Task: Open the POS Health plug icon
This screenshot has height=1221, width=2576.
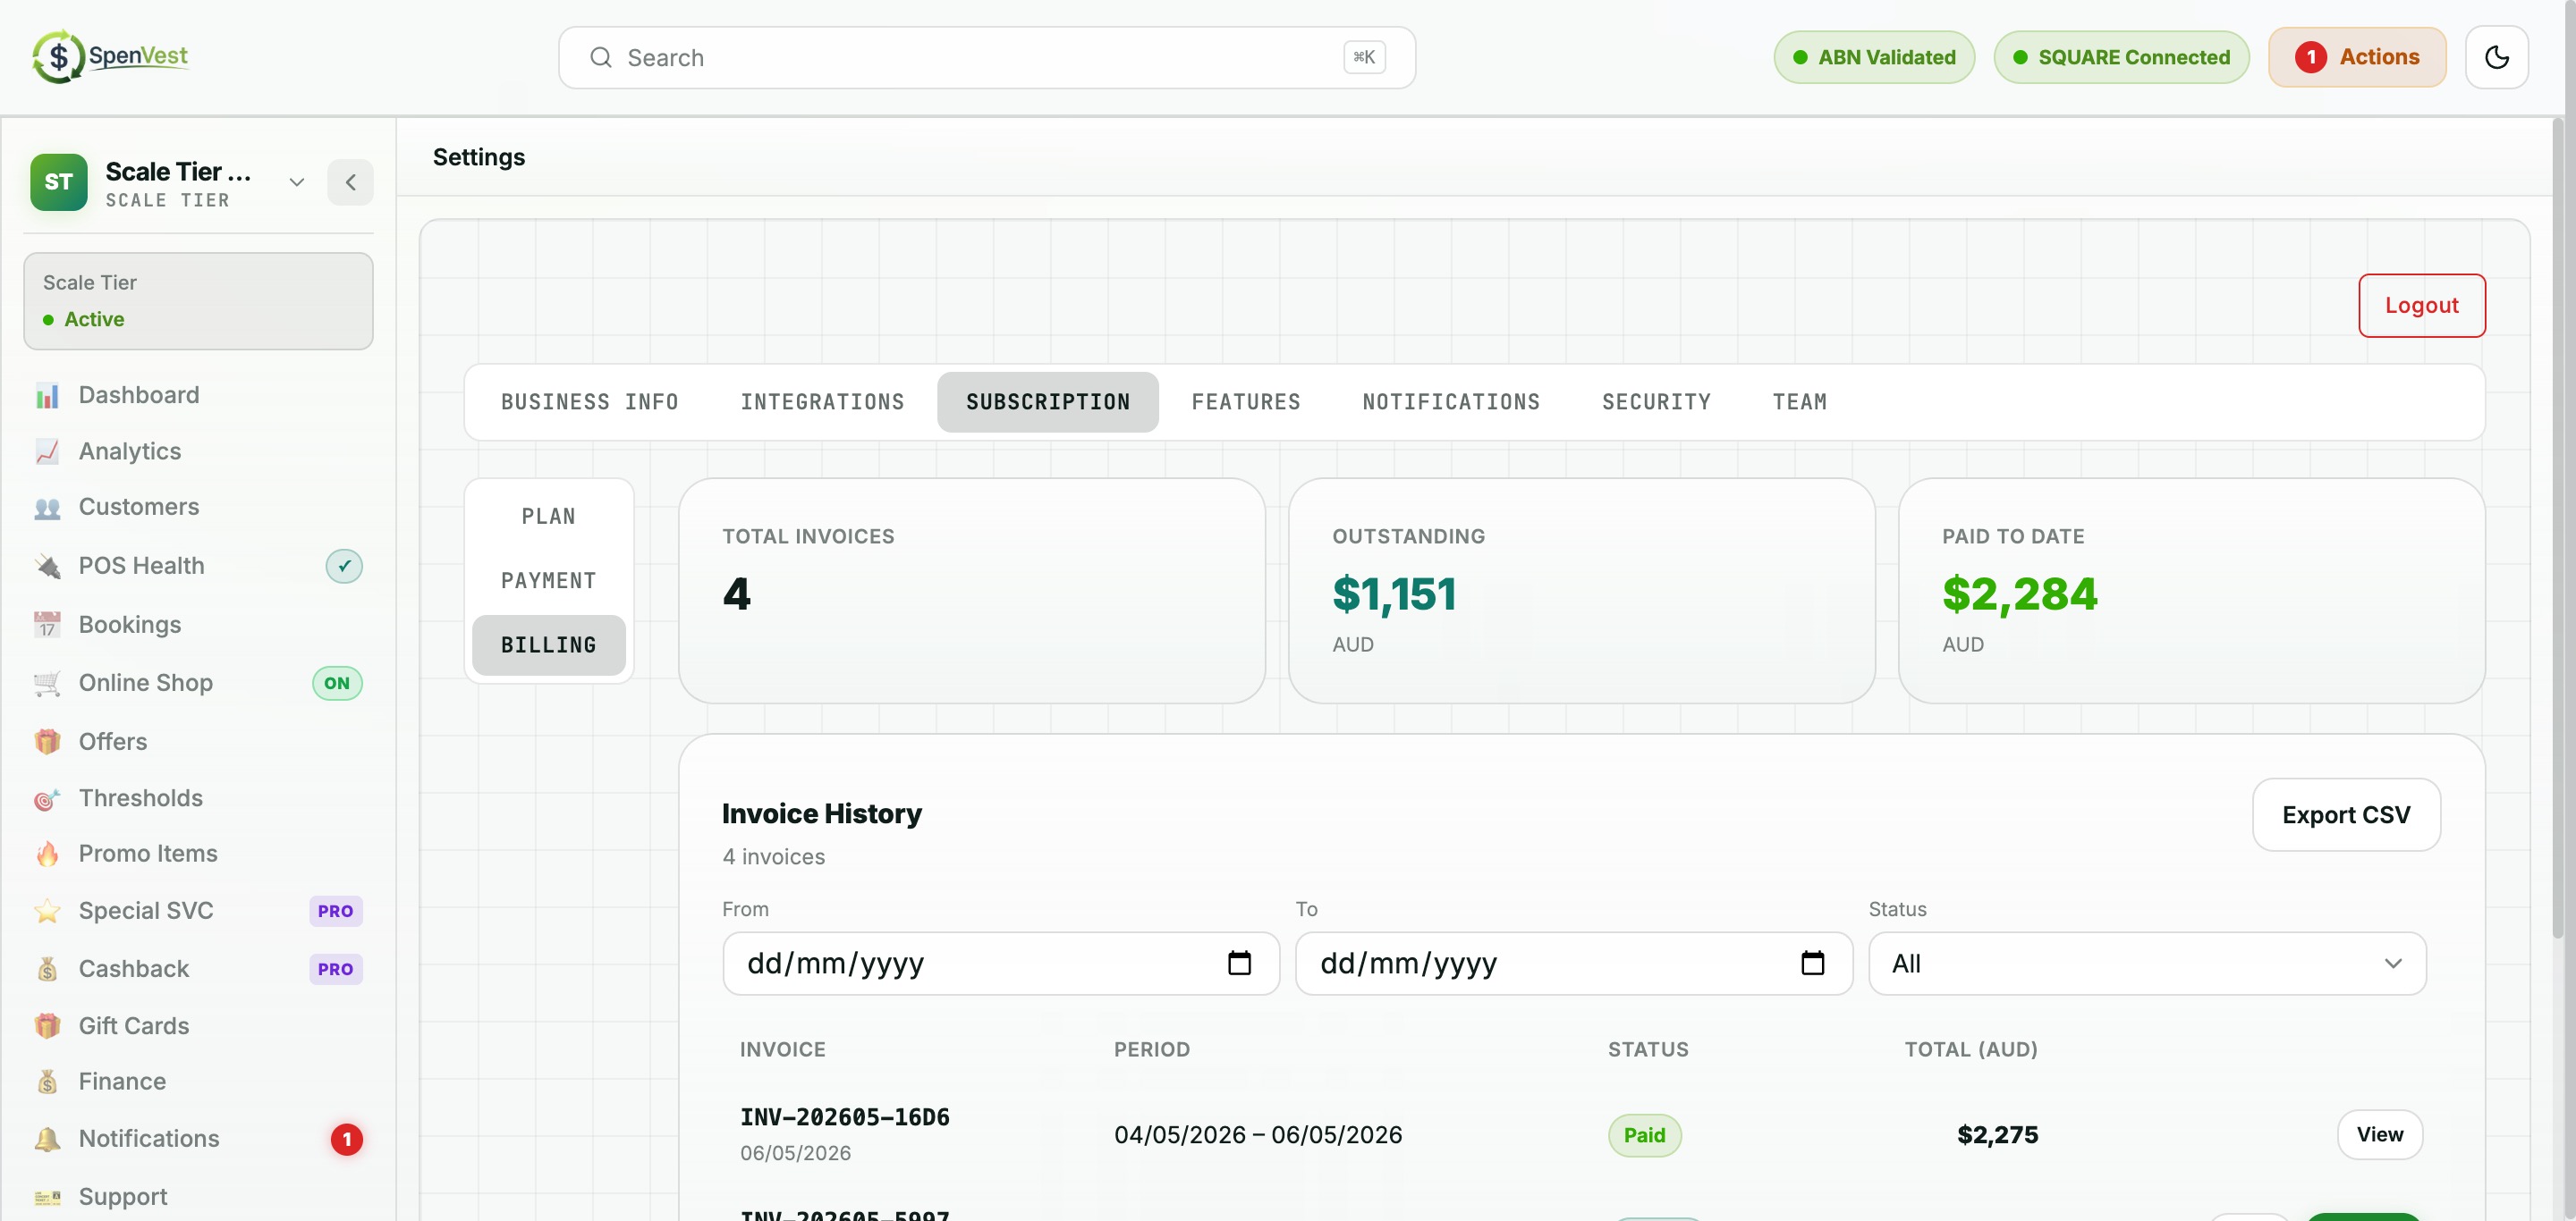Action: point(47,566)
